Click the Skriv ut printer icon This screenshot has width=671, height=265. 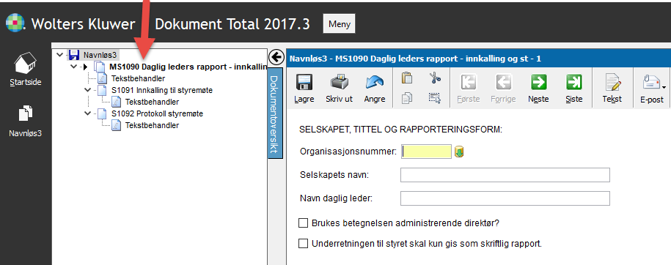[x=339, y=83]
